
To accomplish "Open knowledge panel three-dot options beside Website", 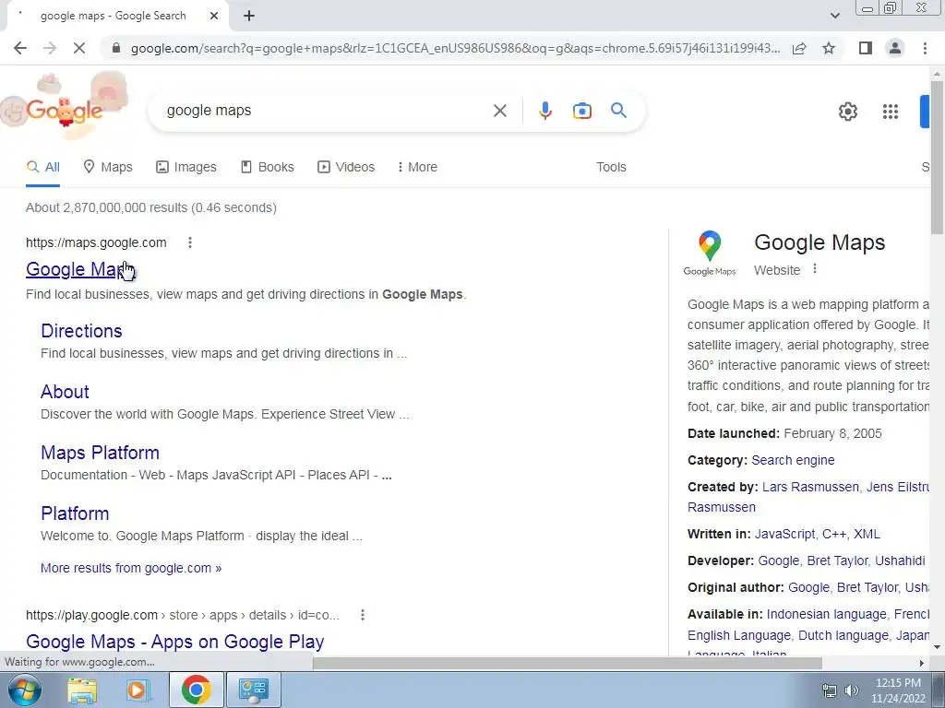I will pos(815,269).
